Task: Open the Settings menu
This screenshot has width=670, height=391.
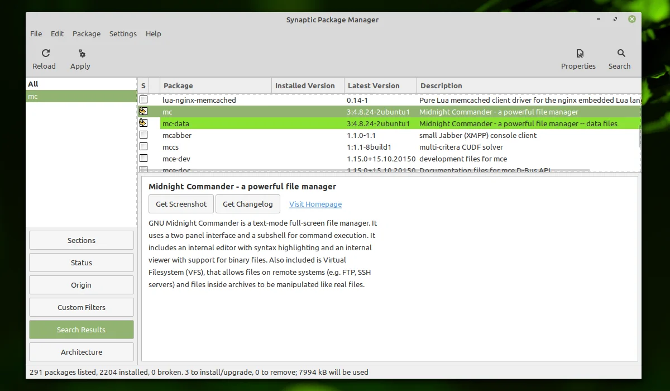Action: pos(123,34)
